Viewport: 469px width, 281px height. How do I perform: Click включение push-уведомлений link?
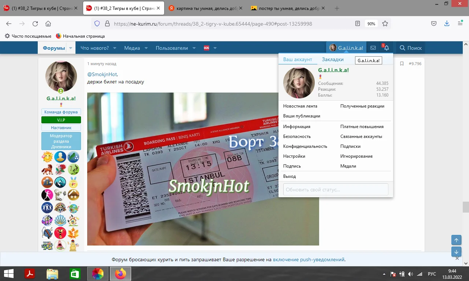click(309, 260)
